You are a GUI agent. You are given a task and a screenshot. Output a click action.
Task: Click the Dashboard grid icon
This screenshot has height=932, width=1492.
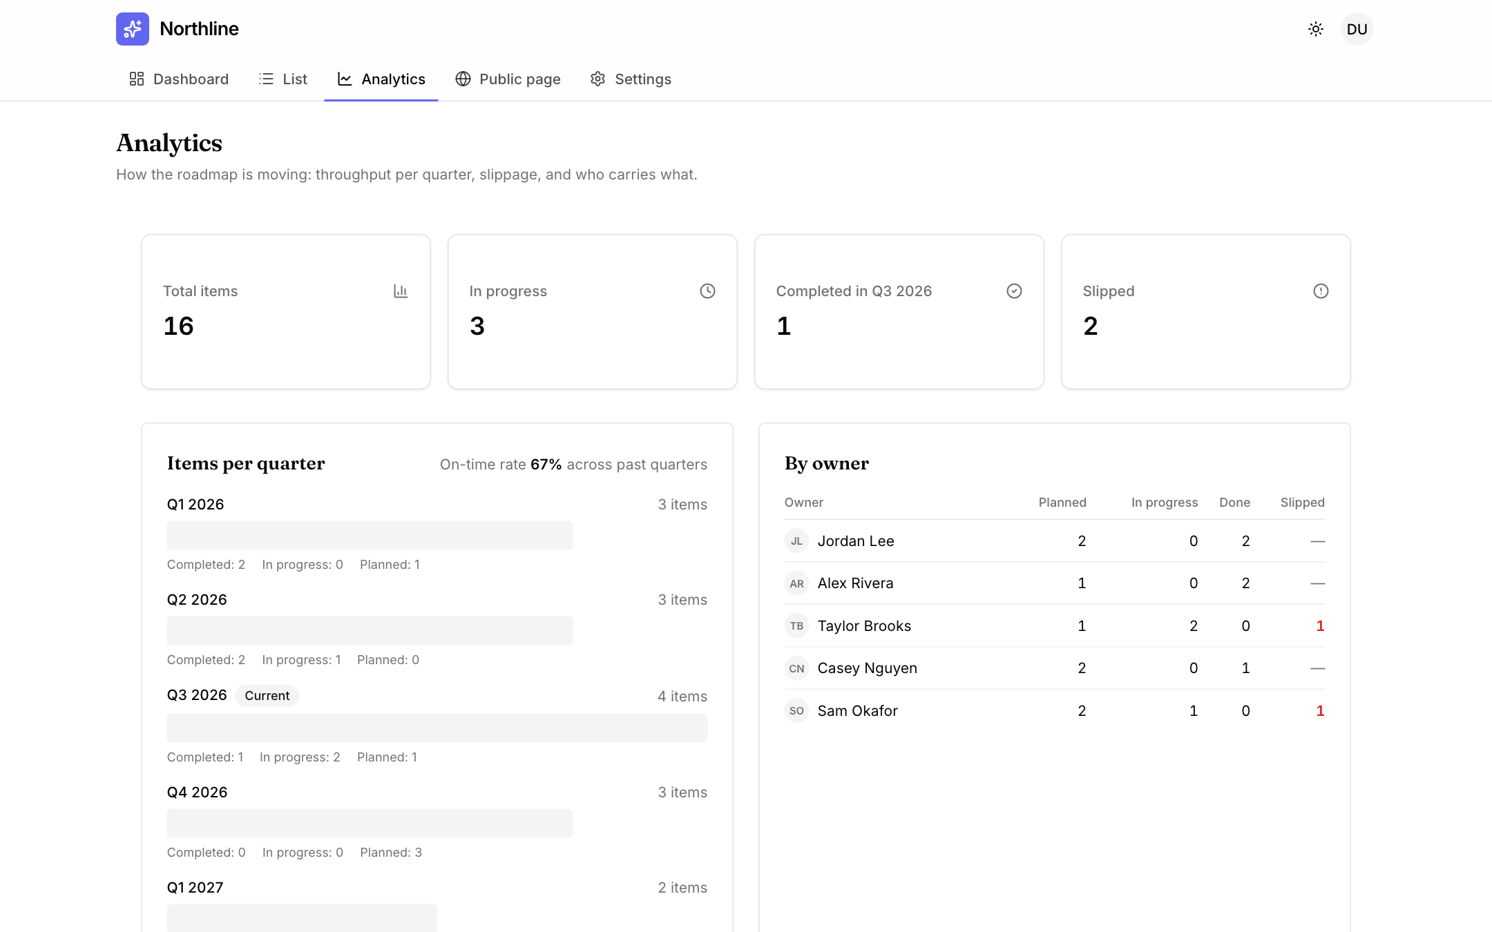tap(137, 79)
